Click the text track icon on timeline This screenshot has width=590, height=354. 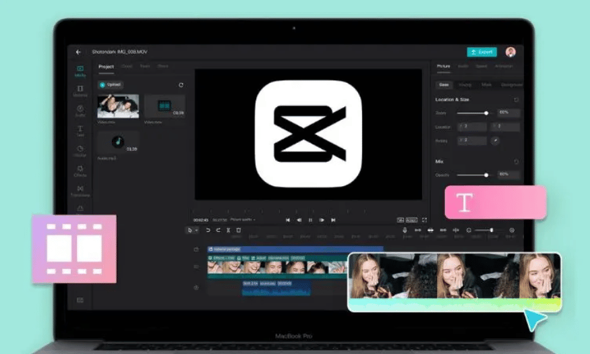pos(196,249)
